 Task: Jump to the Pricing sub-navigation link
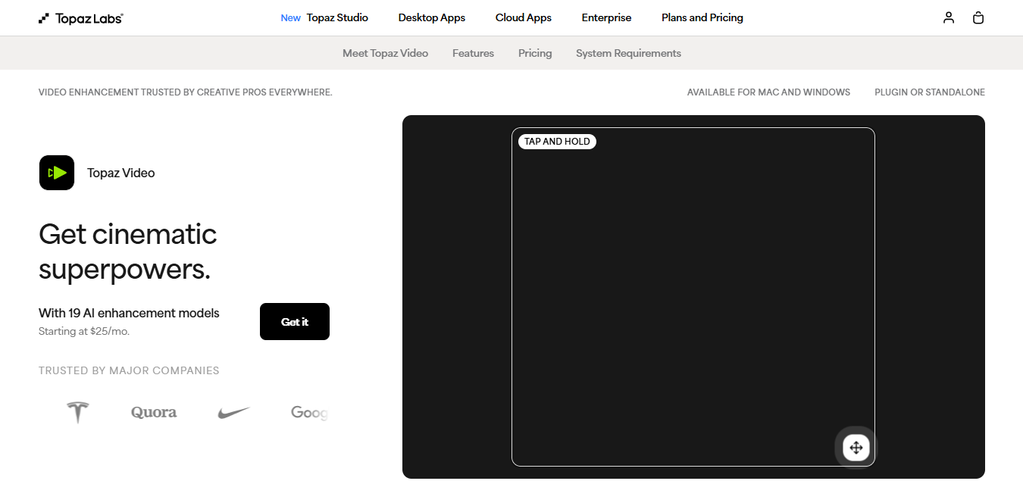(x=535, y=53)
